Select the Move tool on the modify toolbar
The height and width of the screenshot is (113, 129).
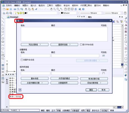[126, 35]
